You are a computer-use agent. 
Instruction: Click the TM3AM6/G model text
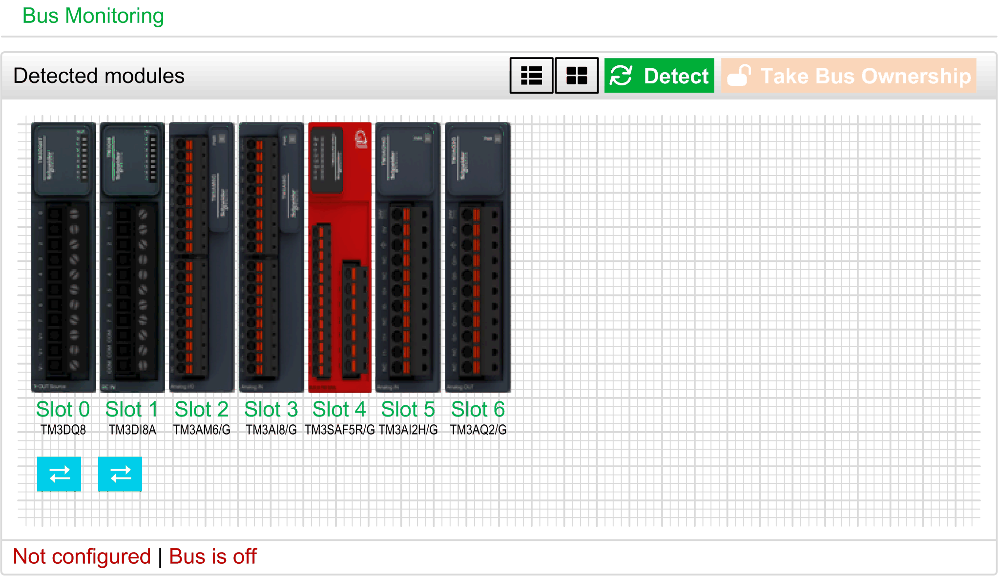(x=202, y=430)
